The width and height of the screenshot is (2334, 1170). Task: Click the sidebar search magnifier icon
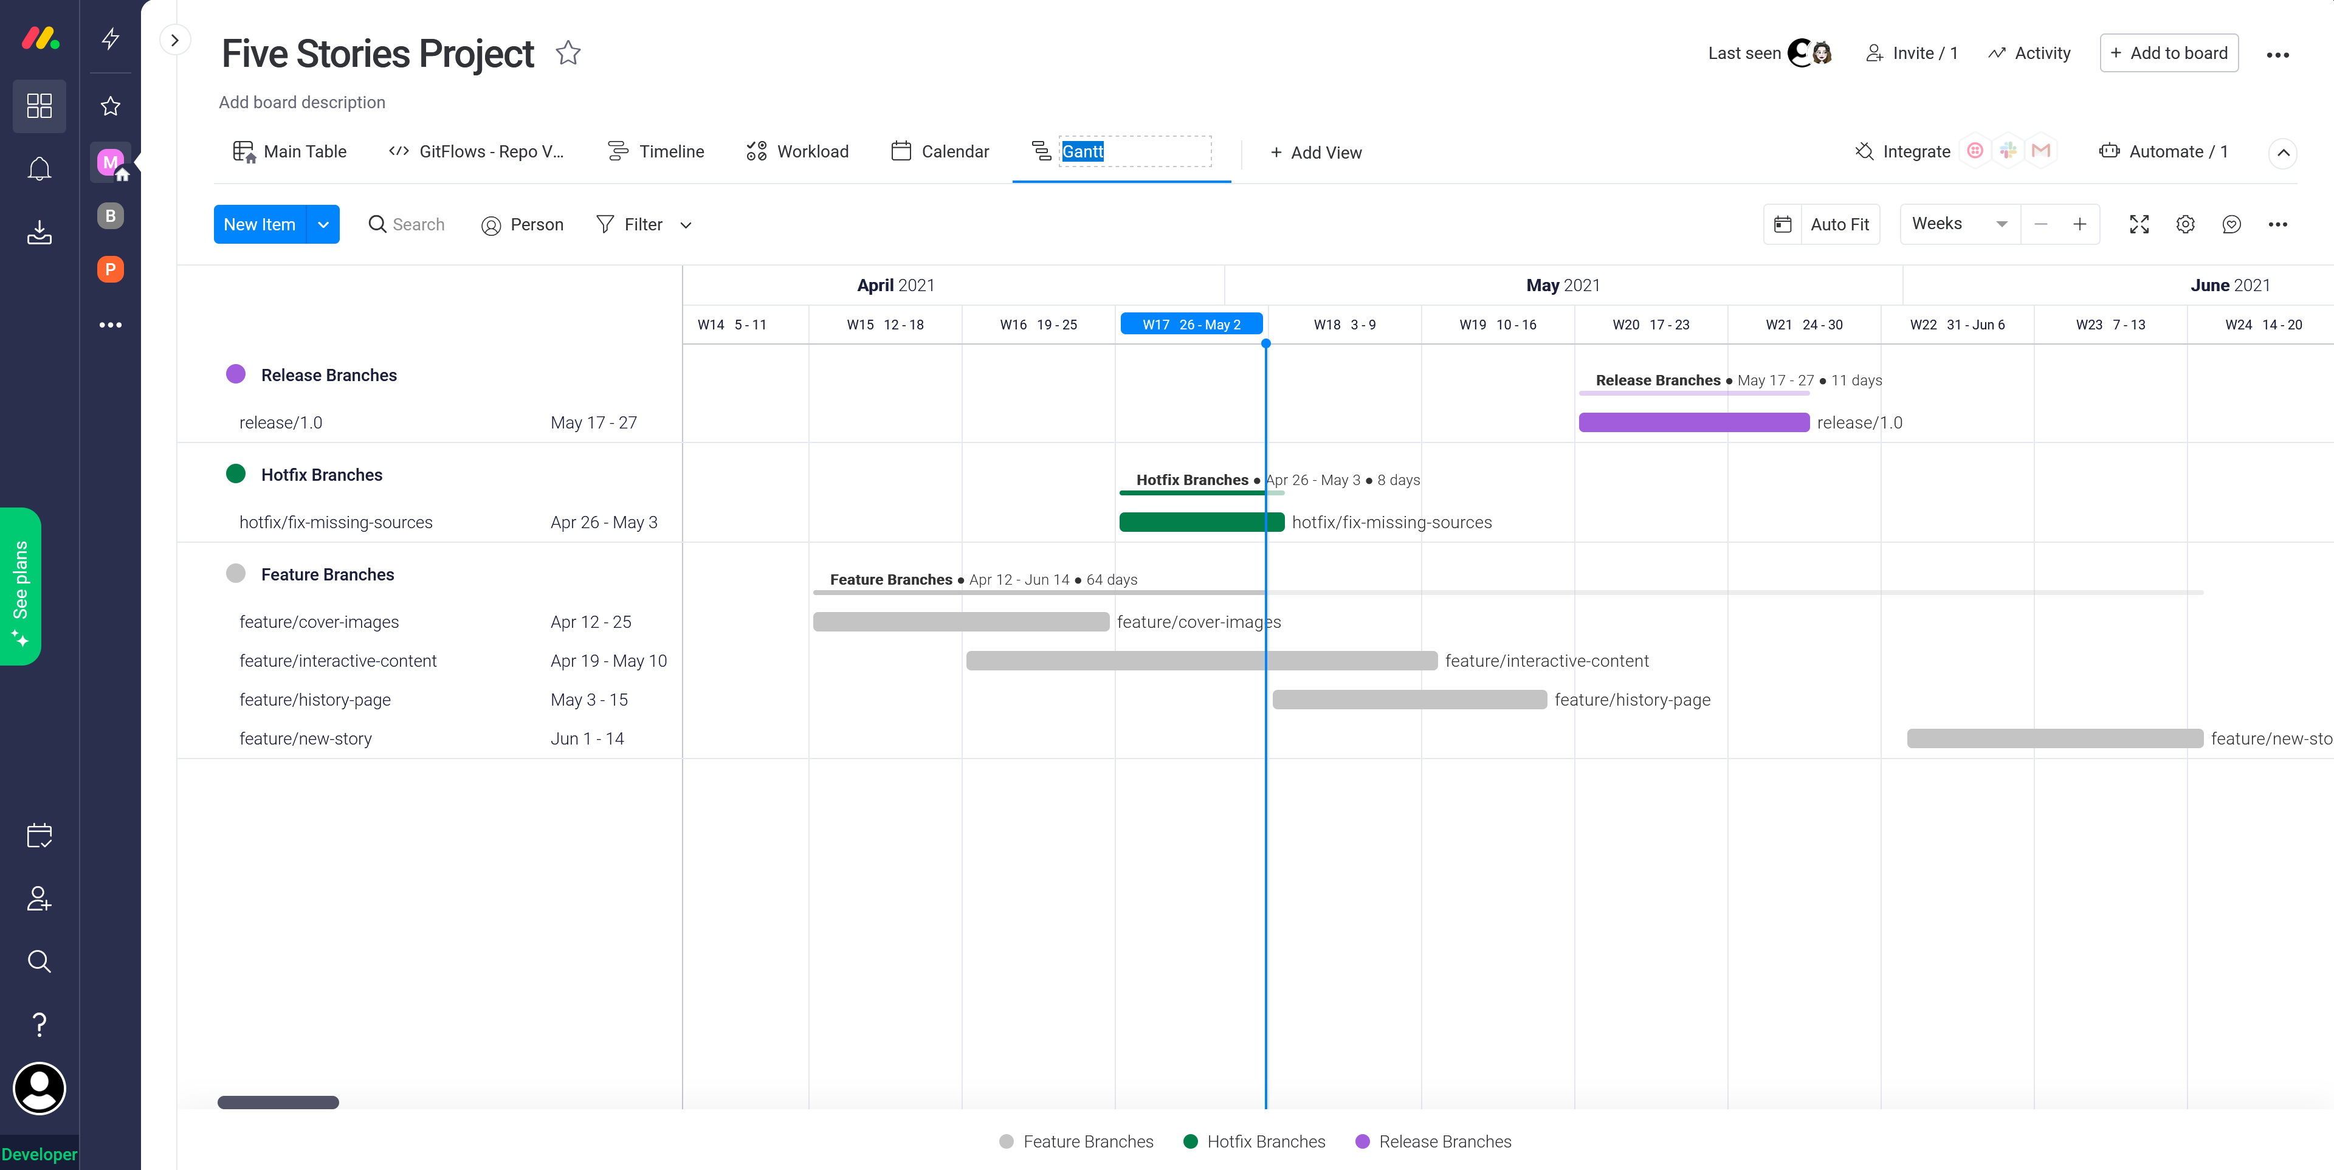pyautogui.click(x=39, y=961)
